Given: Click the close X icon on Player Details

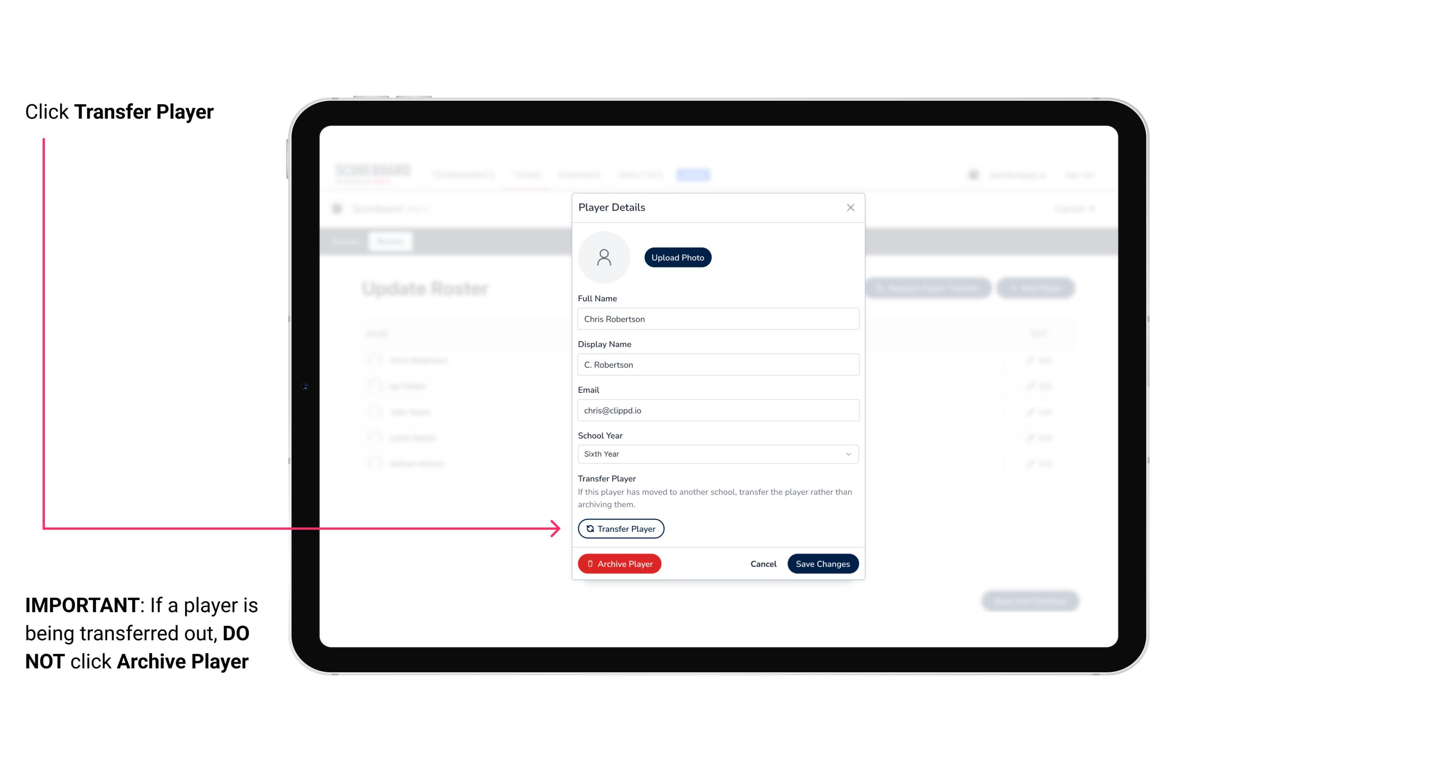Looking at the screenshot, I should tap(850, 208).
